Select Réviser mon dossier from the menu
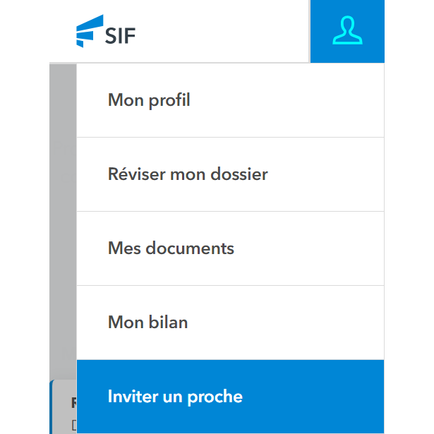 coord(188,174)
